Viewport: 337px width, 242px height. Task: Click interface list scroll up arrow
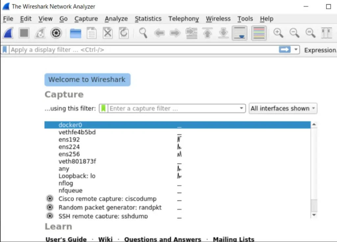[x=314, y=124]
